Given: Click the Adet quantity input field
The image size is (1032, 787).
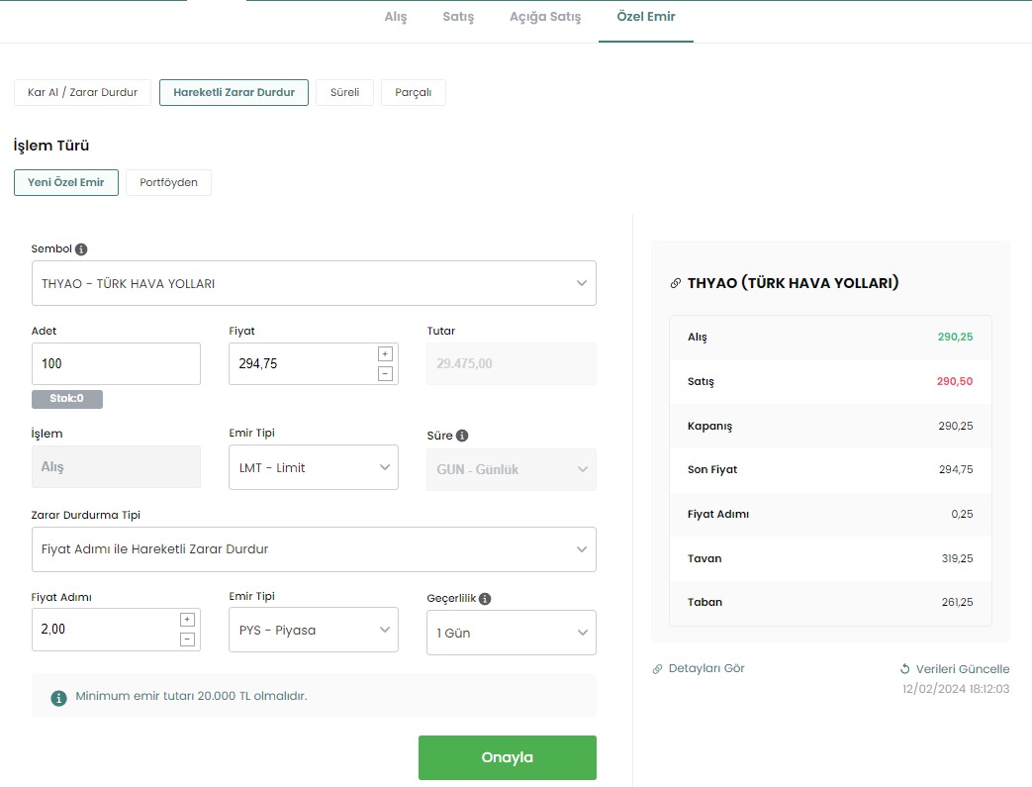Looking at the screenshot, I should click(x=116, y=363).
